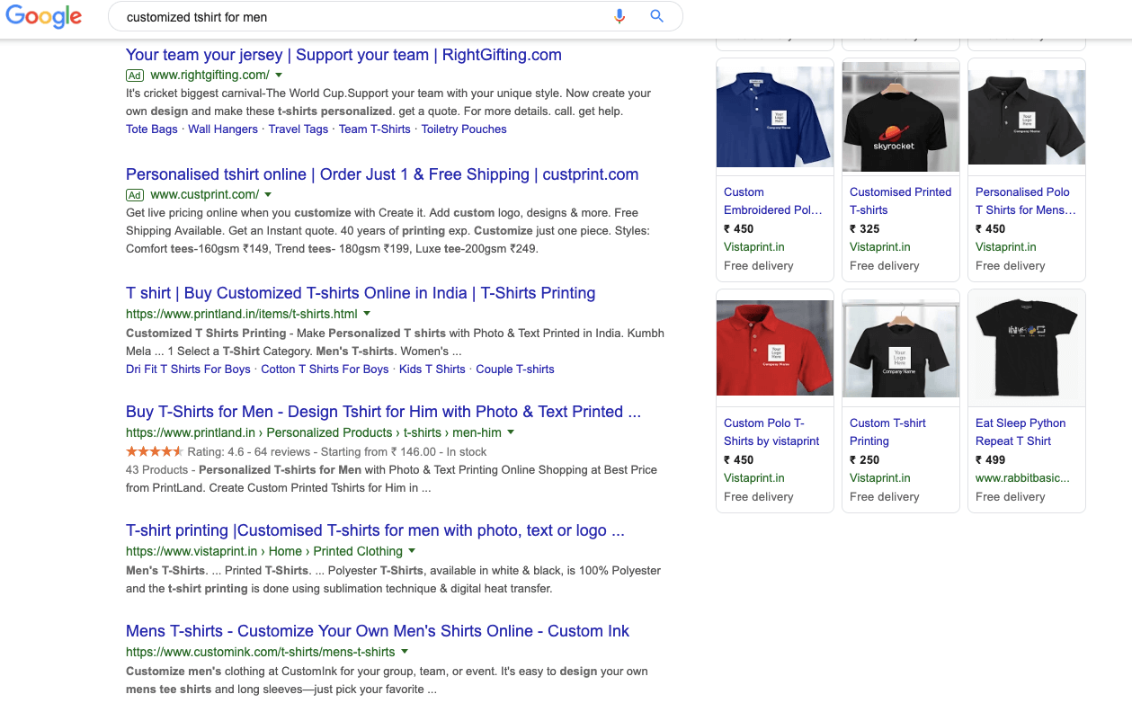Open the 'Travel Tags' sitelink
This screenshot has width=1132, height=712.
299,129
